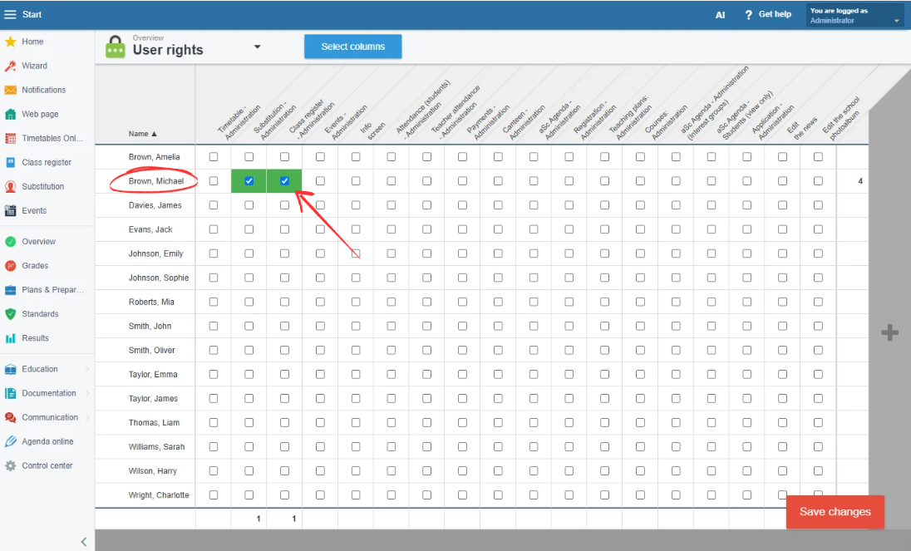Click the Class register column total 1
Screen dimensions: 911x551
click(294, 519)
